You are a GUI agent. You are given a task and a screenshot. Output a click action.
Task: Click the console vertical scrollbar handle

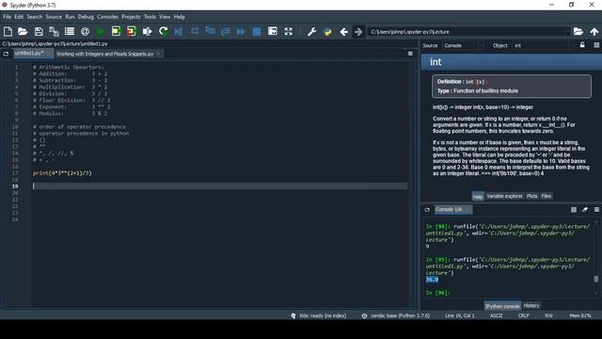tap(596, 279)
